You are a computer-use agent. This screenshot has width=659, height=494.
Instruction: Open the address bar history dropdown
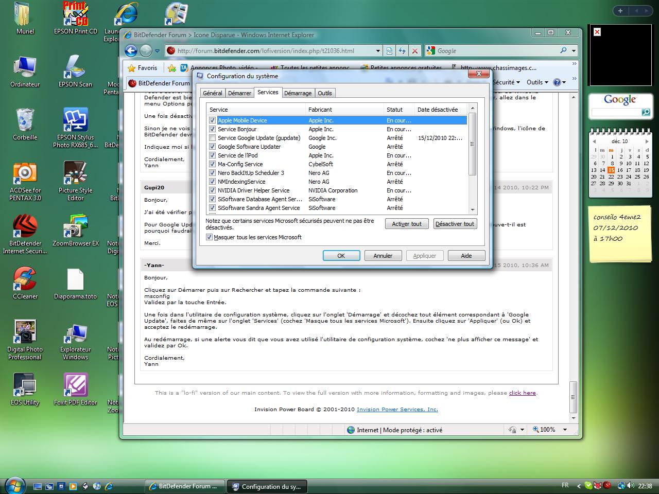(x=378, y=51)
